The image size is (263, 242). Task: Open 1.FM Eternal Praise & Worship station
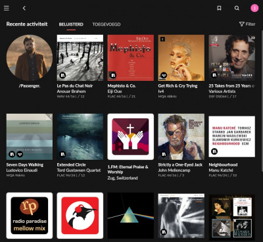(131, 137)
